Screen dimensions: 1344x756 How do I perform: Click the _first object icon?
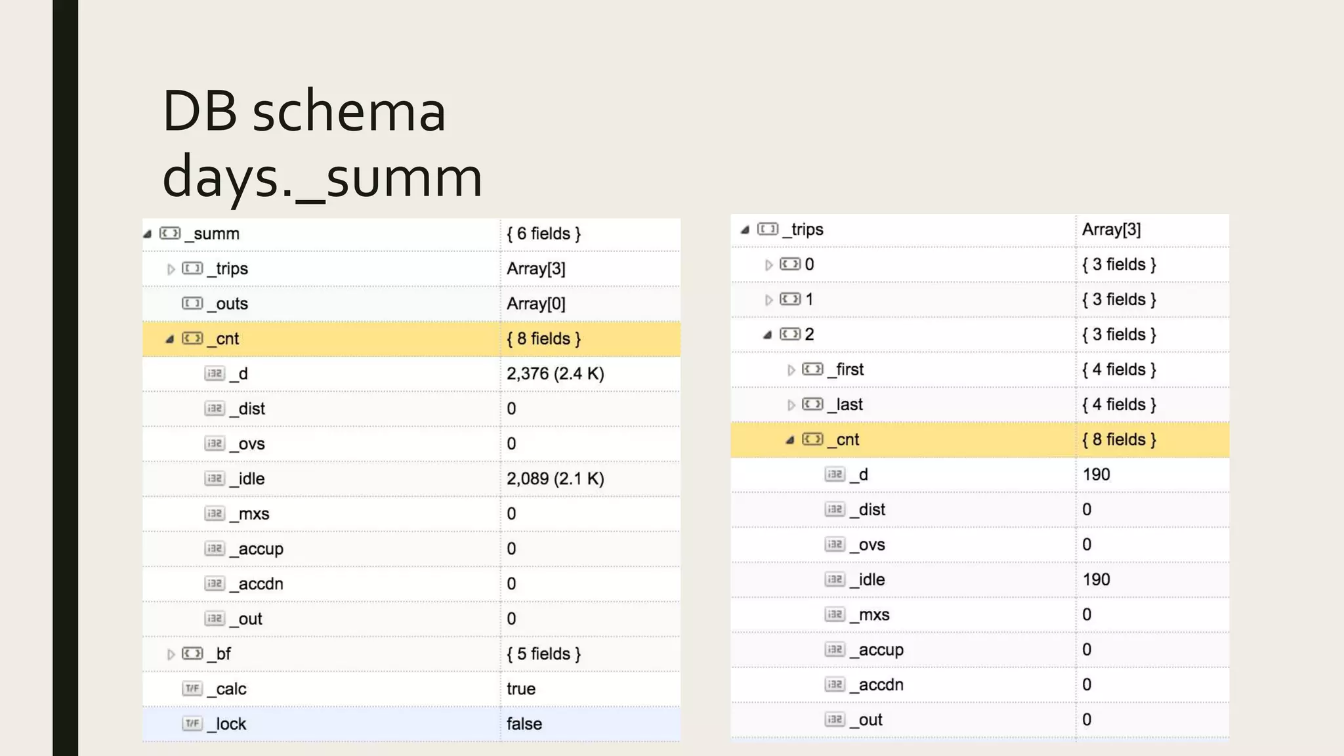[x=812, y=369]
